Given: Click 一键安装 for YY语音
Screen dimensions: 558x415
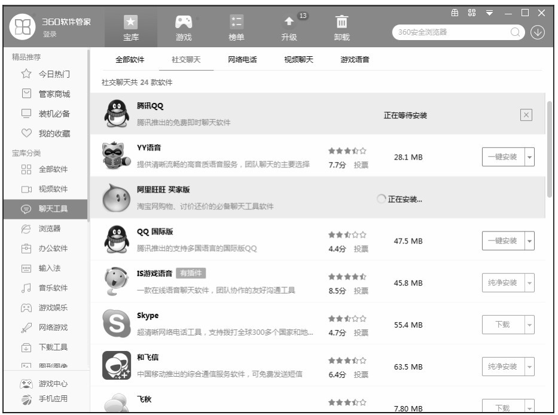Looking at the screenshot, I should coord(503,157).
